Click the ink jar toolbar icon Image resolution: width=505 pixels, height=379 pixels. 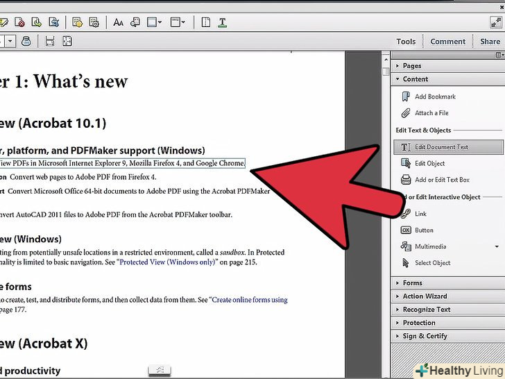click(x=26, y=41)
